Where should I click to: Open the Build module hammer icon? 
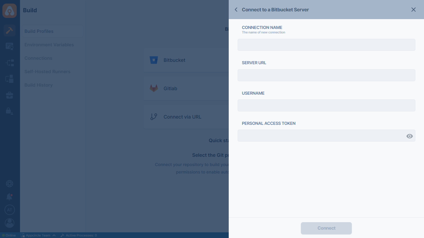10,30
